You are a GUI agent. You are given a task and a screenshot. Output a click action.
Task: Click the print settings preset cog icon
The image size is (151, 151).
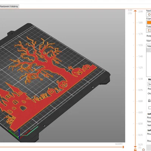tap(149, 15)
